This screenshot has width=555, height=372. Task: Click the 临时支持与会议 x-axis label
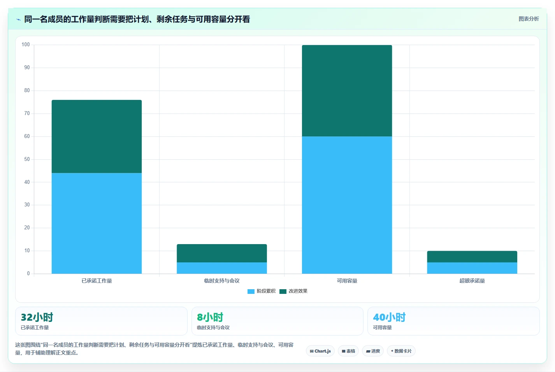(222, 281)
